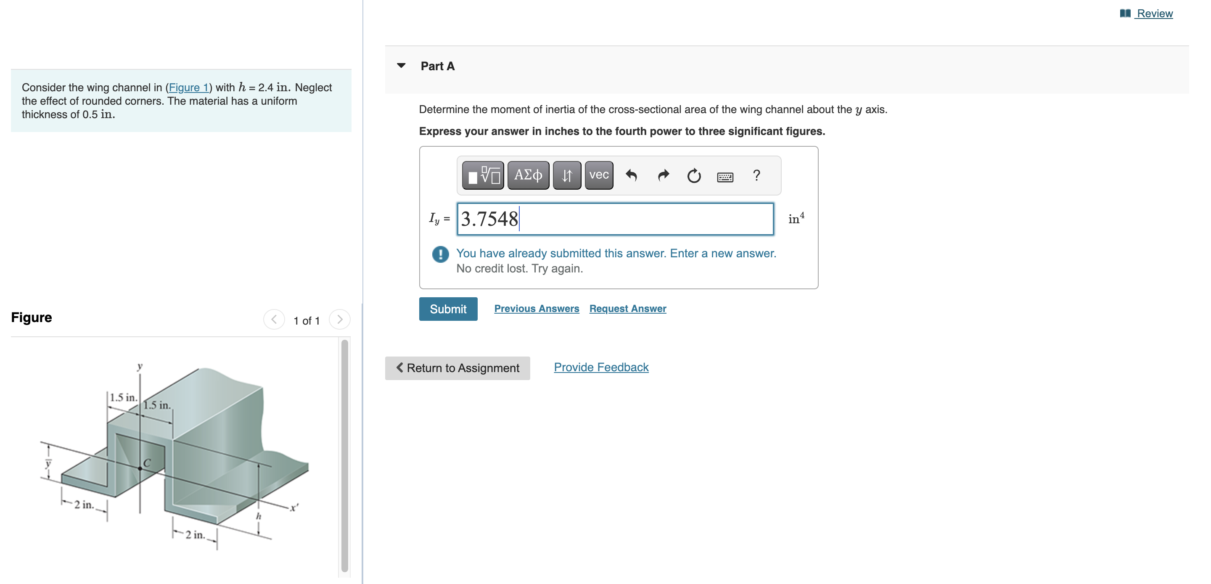Insert a vector using the vec icon

598,175
